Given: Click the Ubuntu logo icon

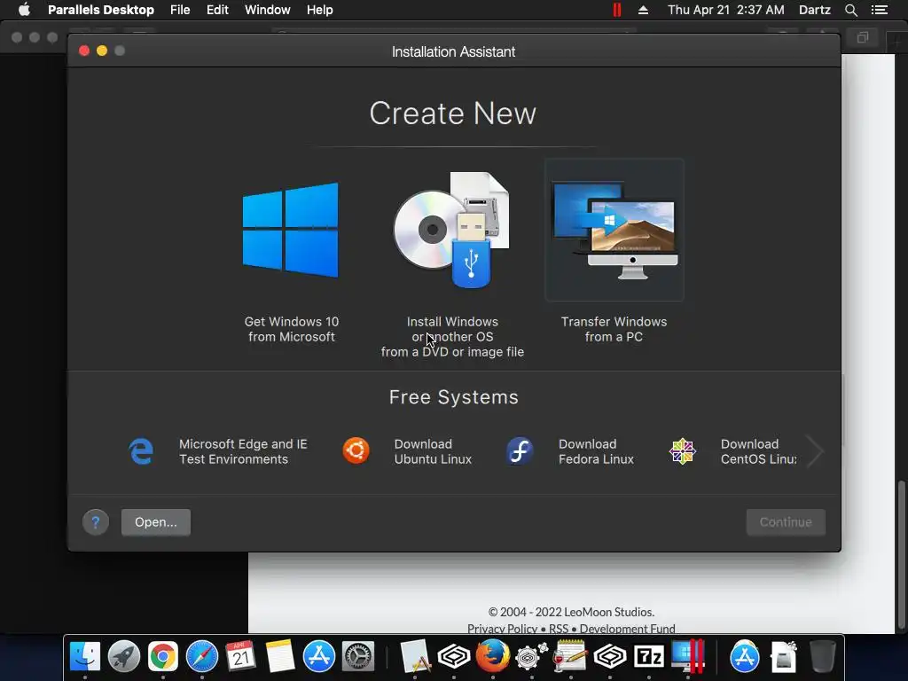Looking at the screenshot, I should (x=356, y=451).
